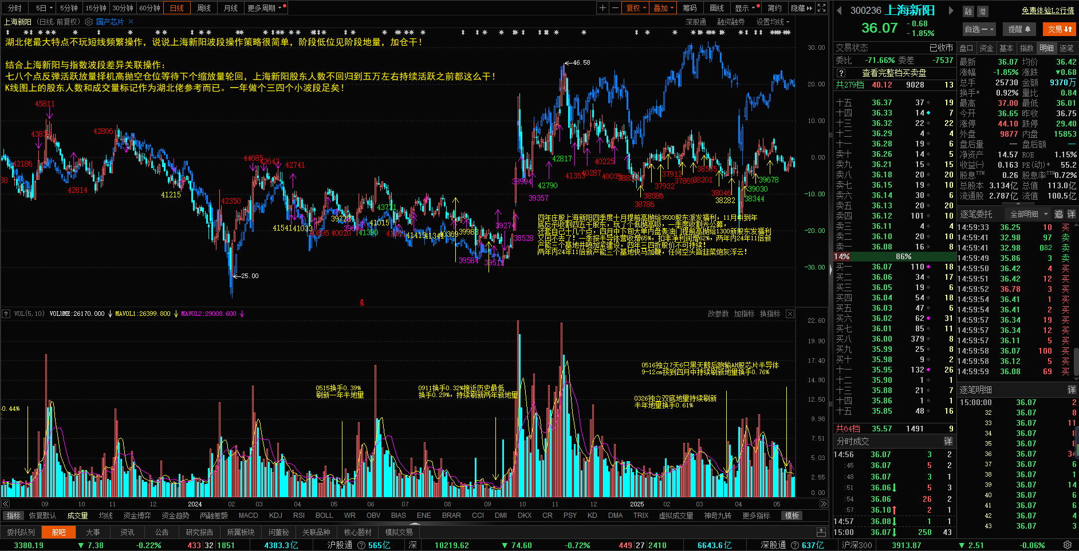Click the 14% / 86% buy-sell ratio bar
Image resolution: width=1079 pixels, height=551 pixels.
pyautogui.click(x=893, y=256)
